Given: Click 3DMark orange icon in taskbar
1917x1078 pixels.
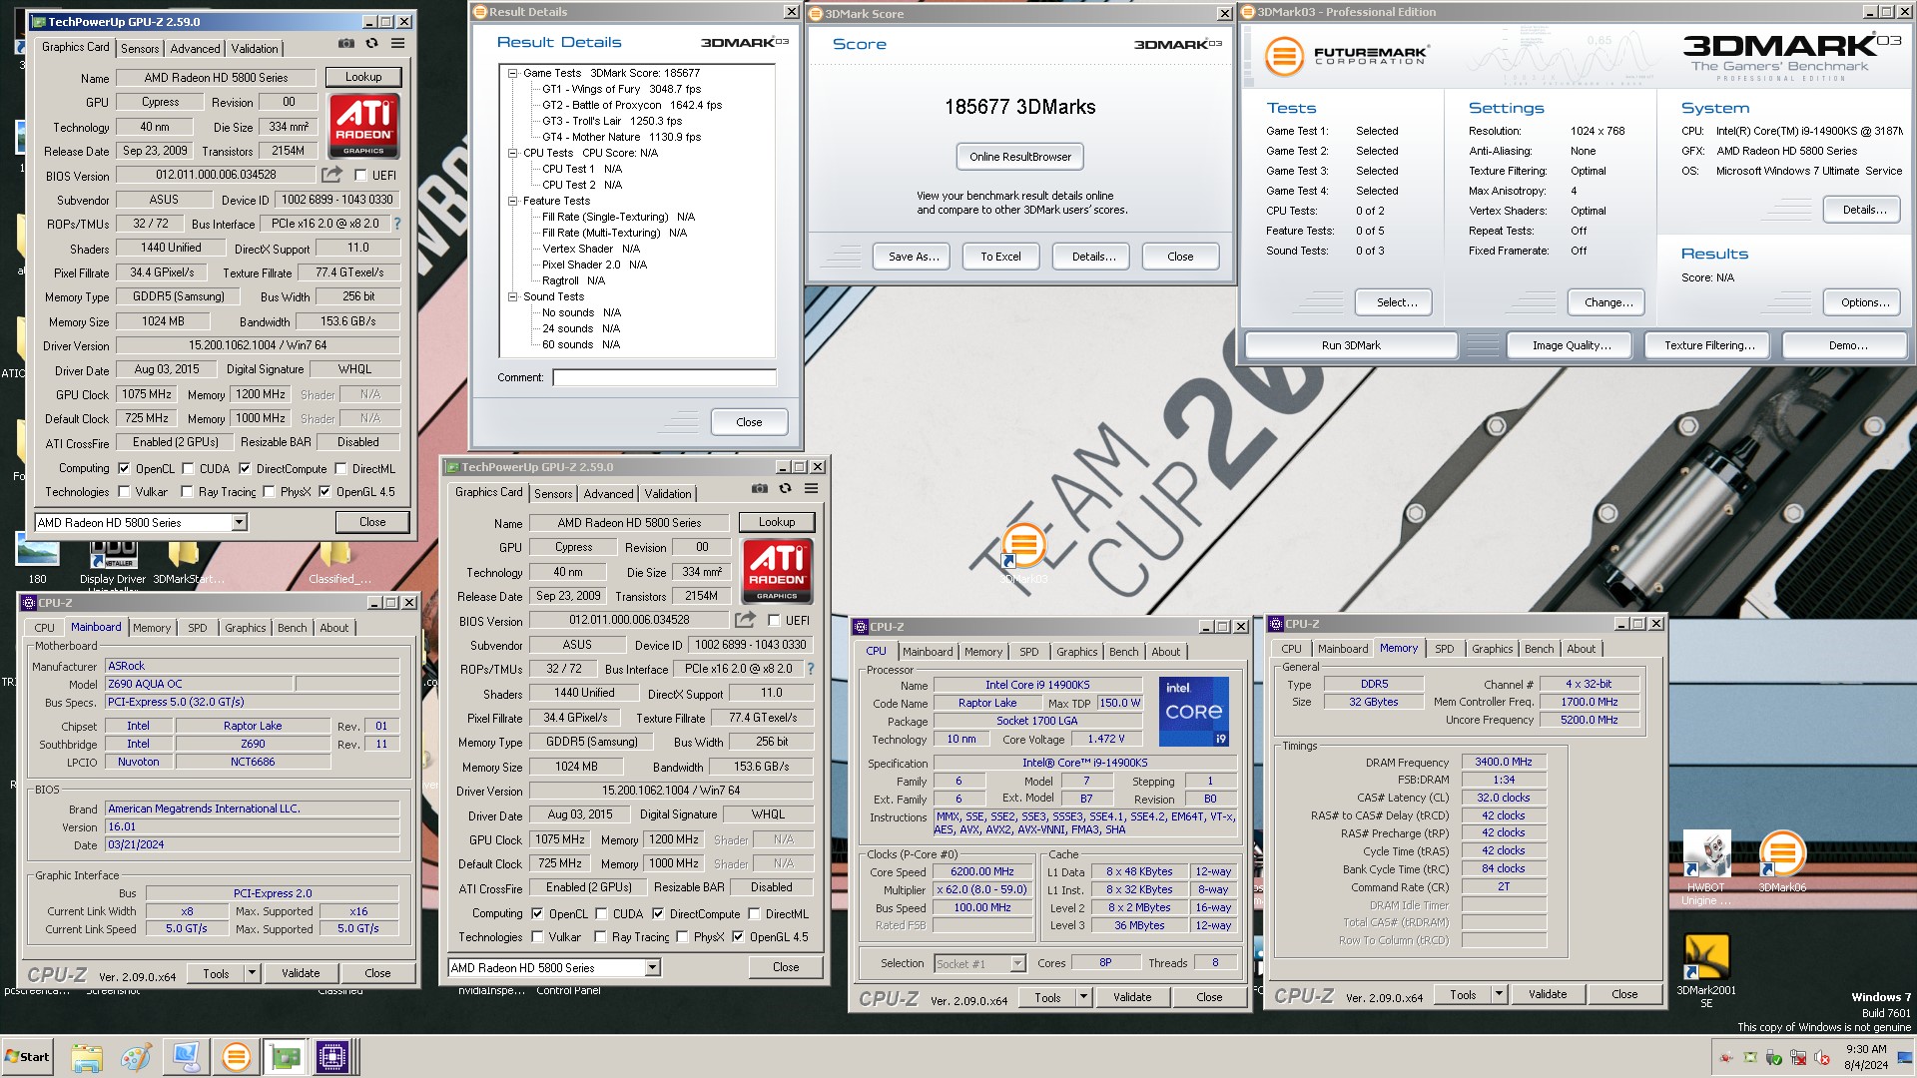Looking at the screenshot, I should coord(237,1057).
